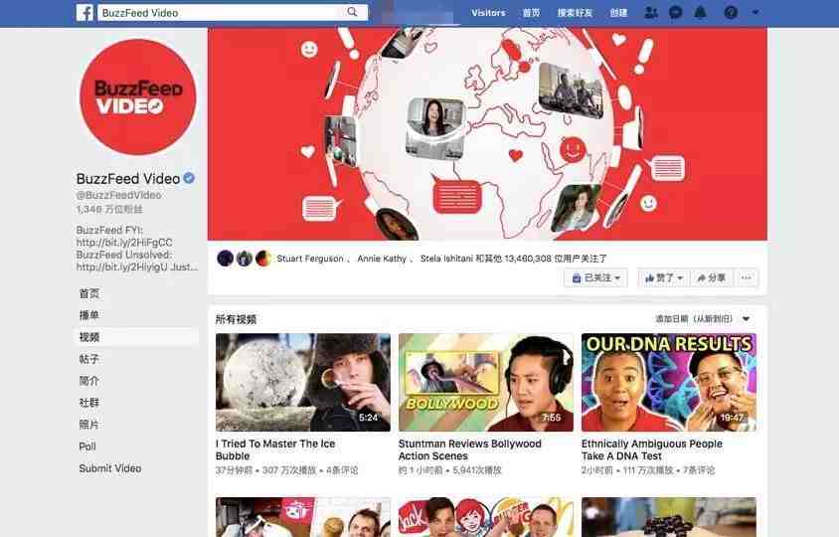
Task: Select Poll in the left sidebar
Action: (87, 446)
